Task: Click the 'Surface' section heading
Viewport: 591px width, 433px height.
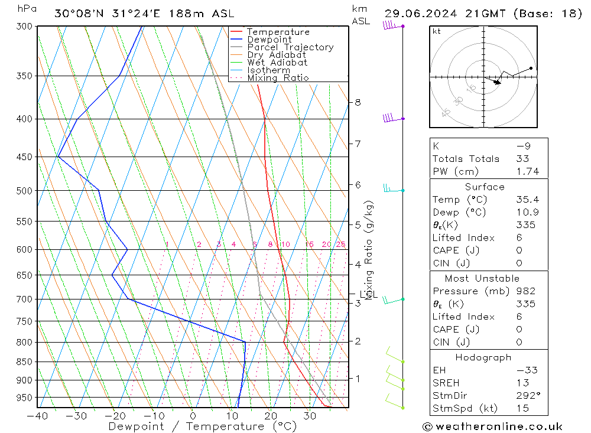Action: click(x=485, y=187)
